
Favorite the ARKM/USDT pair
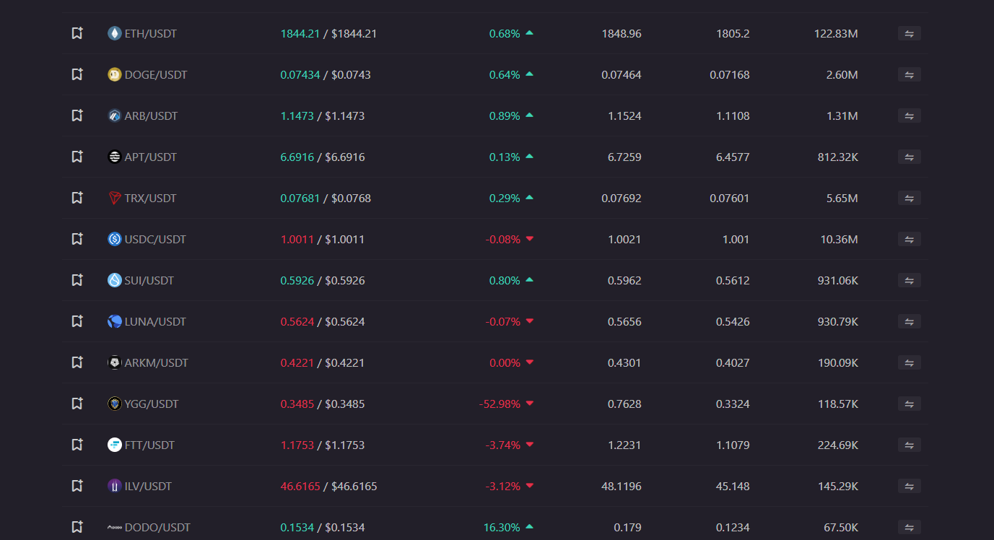[x=77, y=362]
